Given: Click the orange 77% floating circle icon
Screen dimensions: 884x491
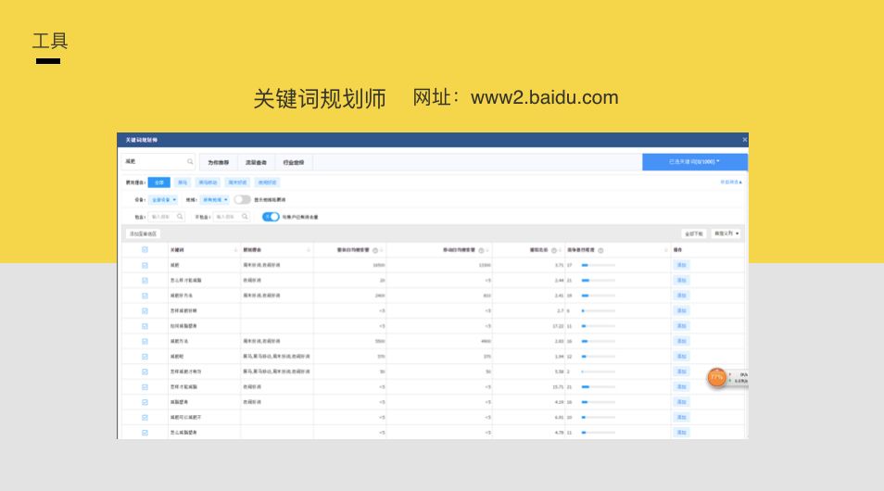Looking at the screenshot, I should click(717, 377).
